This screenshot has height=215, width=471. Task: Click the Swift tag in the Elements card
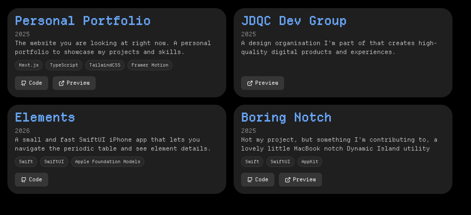coord(26,162)
